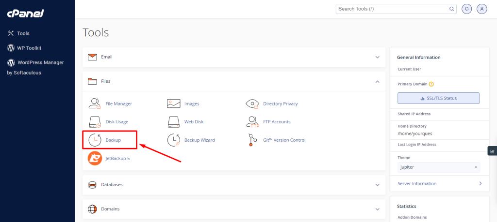Image resolution: width=497 pixels, height=222 pixels.
Task: Open the Disk Usage link
Action: click(x=117, y=121)
